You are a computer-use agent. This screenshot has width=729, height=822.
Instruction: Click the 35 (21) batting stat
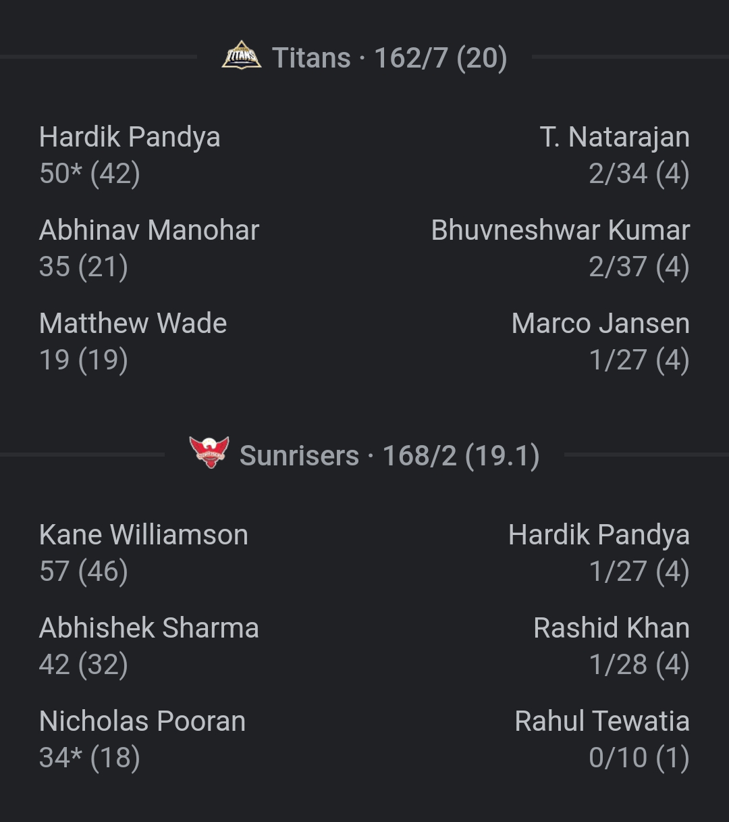(84, 267)
